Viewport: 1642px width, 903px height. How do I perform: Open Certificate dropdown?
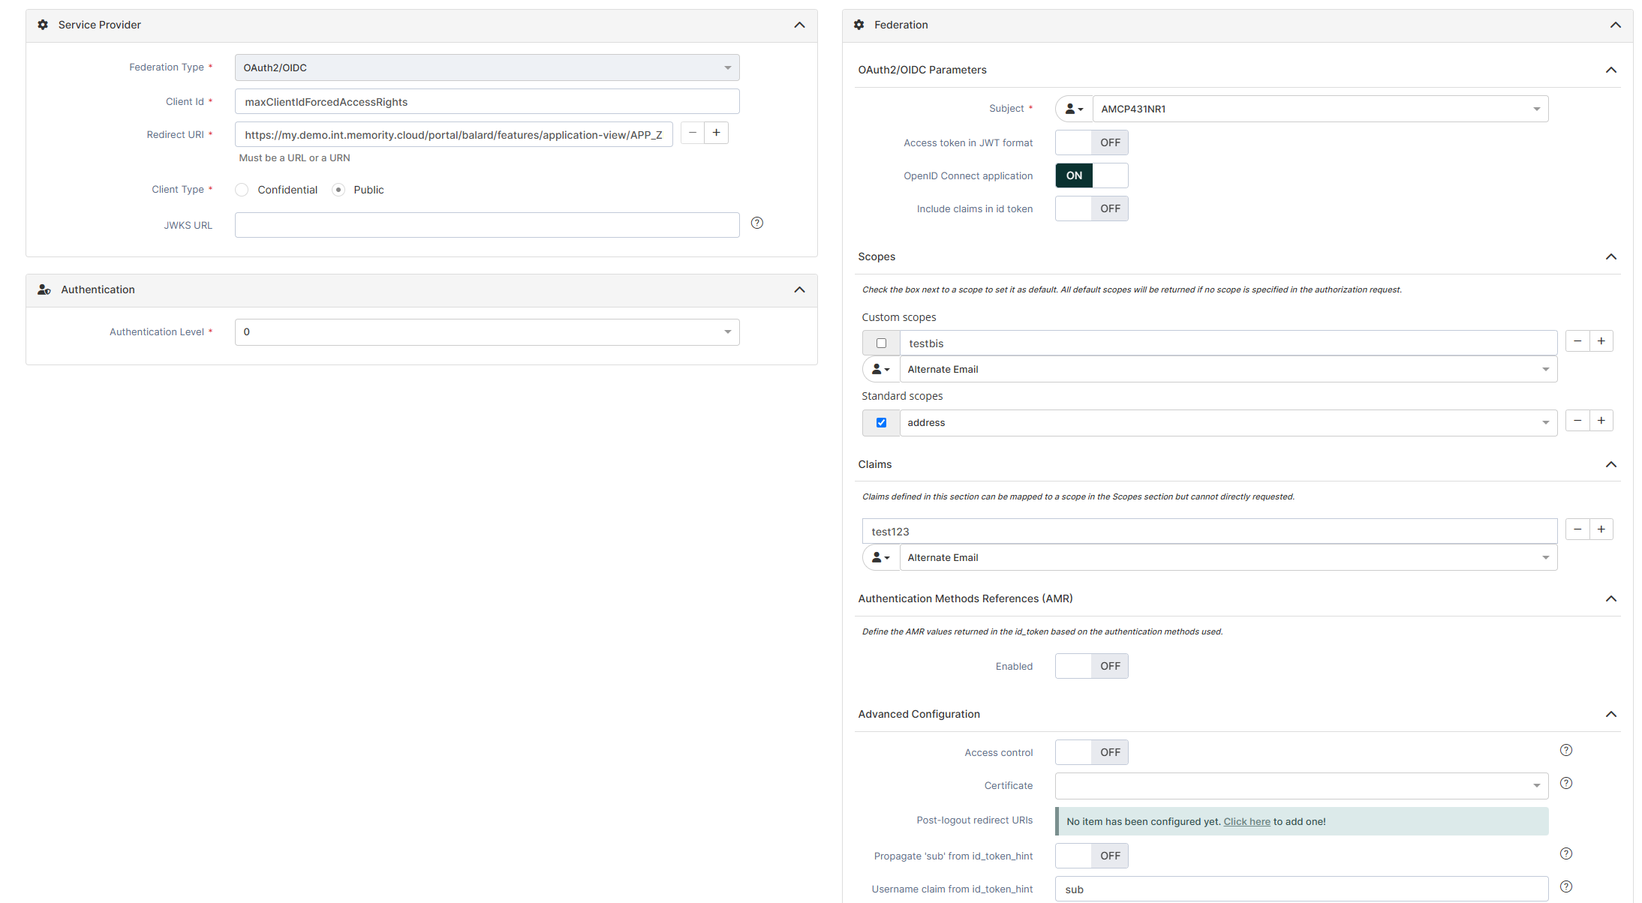(x=1302, y=786)
